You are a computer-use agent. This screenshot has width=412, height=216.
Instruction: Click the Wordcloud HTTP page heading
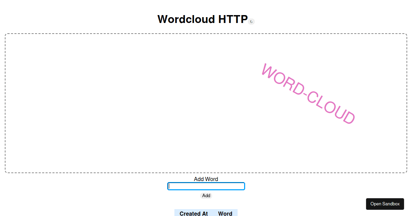coord(203,19)
